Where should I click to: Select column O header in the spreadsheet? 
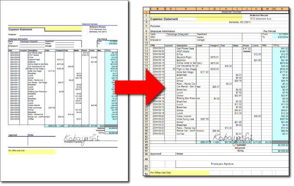pos(282,9)
